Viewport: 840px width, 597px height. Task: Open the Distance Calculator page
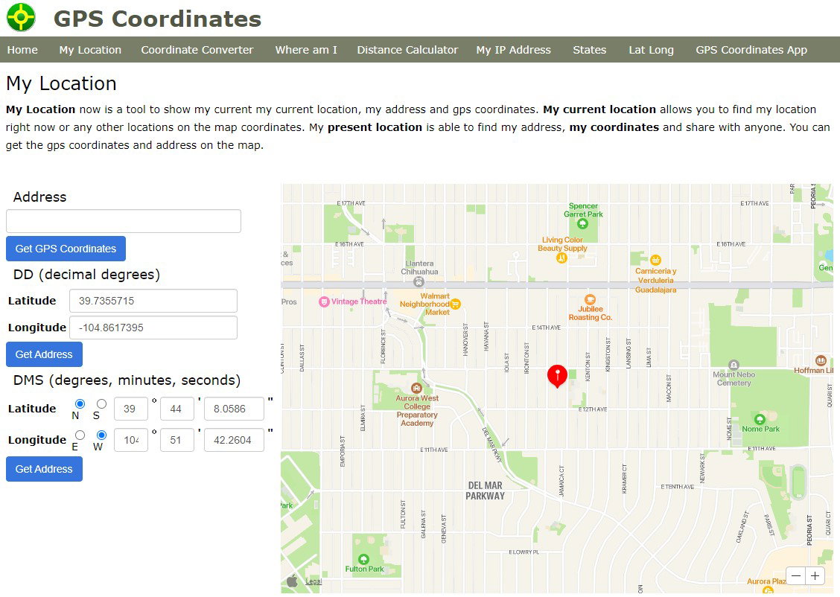(x=407, y=50)
